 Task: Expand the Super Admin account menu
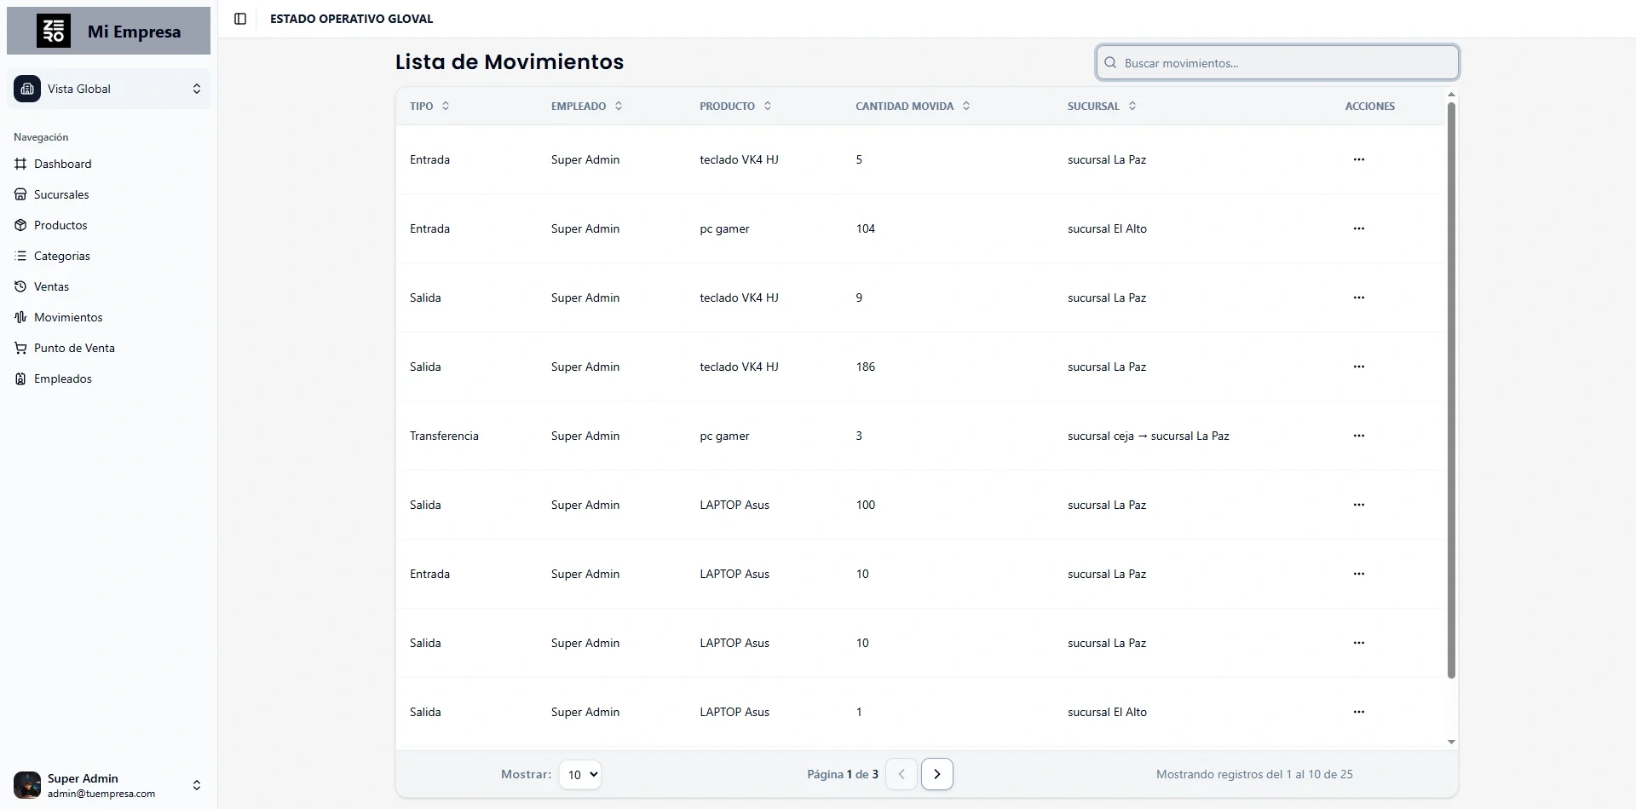point(196,784)
